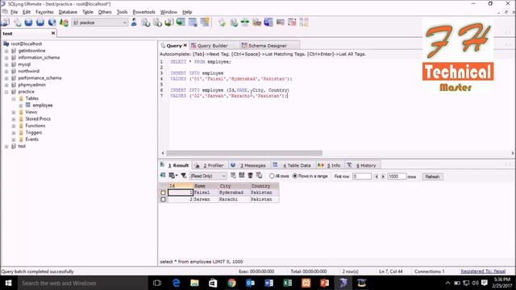This screenshot has width=516, height=290.
Task: Open a new connection from the toolbar
Action: pos(6,23)
